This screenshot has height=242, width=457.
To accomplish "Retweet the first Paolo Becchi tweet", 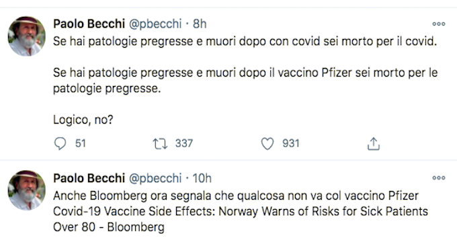I will [160, 144].
